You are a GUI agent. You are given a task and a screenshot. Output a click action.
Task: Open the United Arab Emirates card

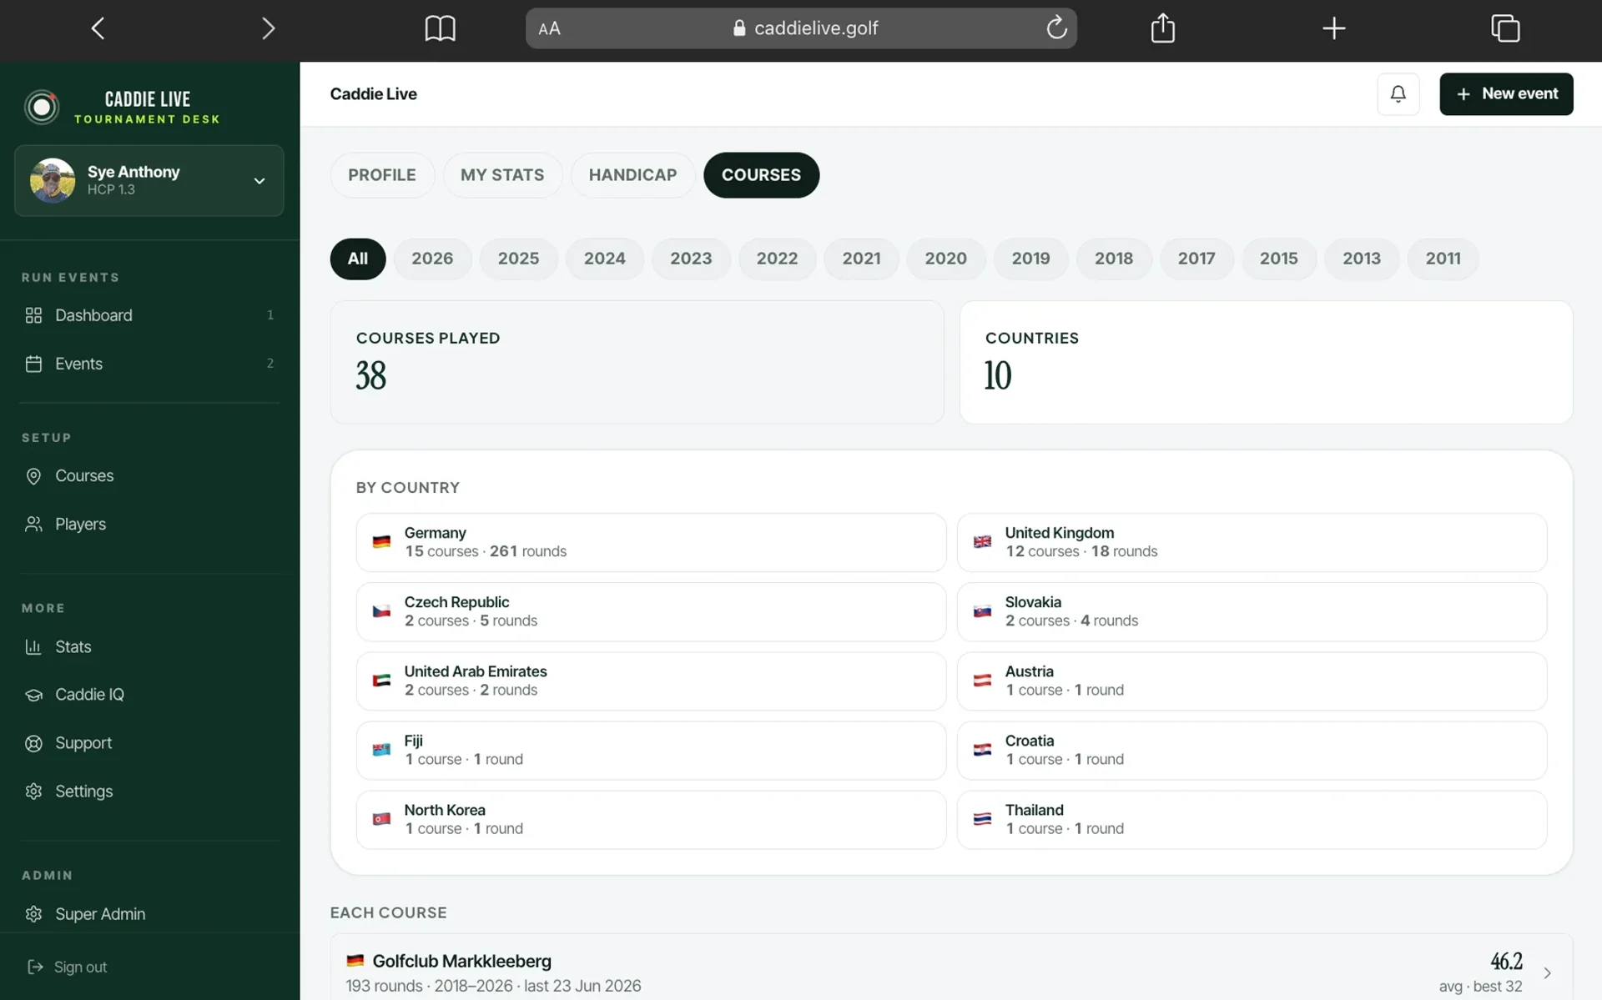click(x=651, y=681)
